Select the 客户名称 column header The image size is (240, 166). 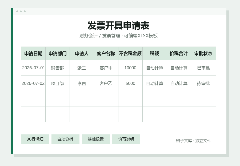pos(106,54)
